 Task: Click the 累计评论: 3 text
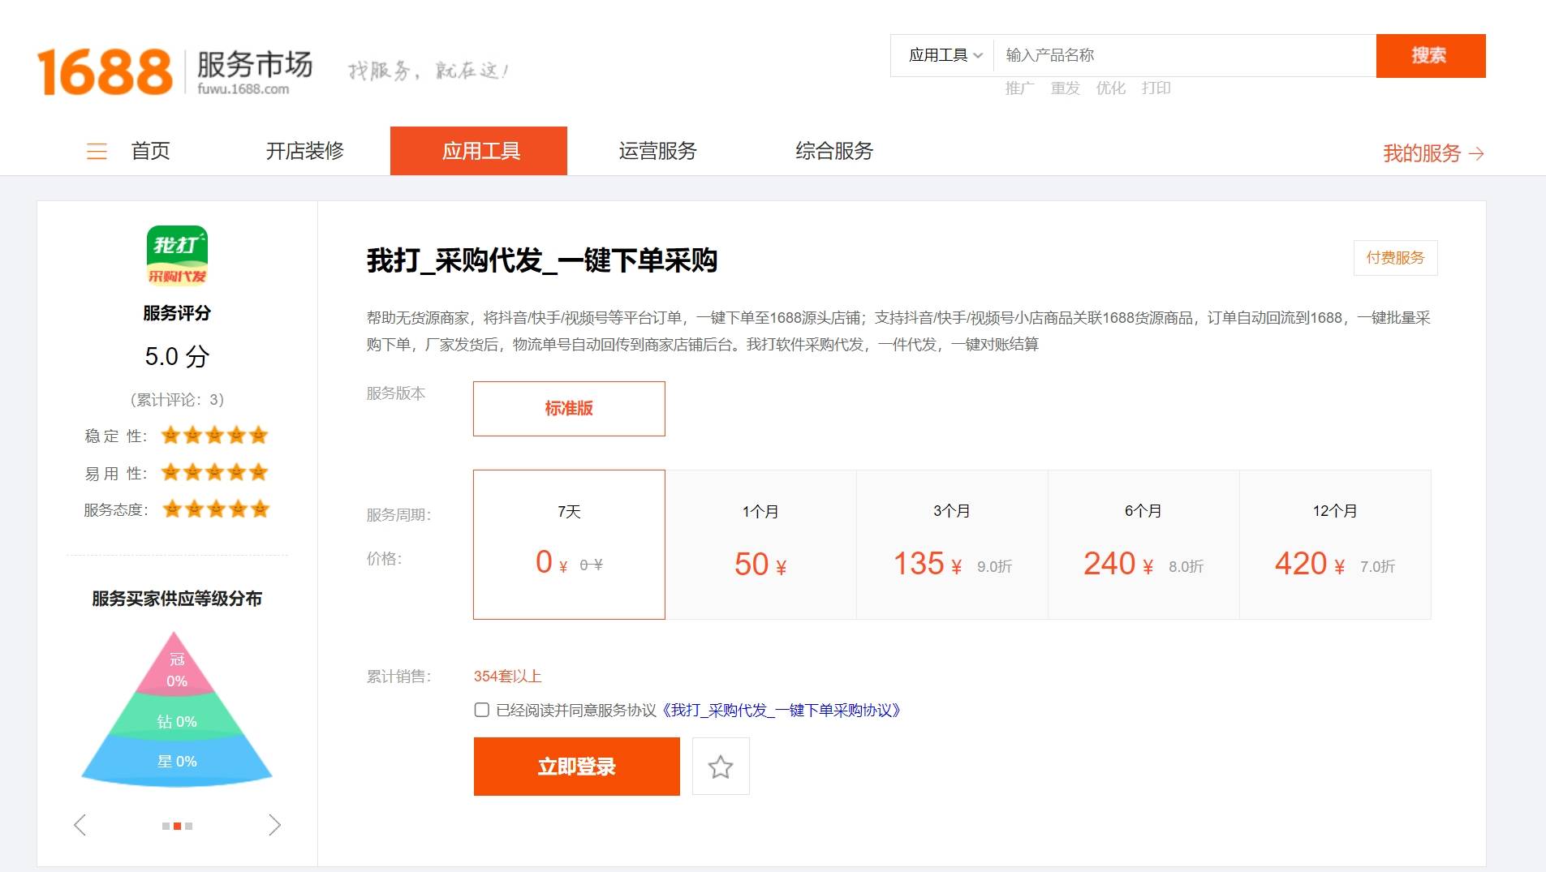[177, 400]
